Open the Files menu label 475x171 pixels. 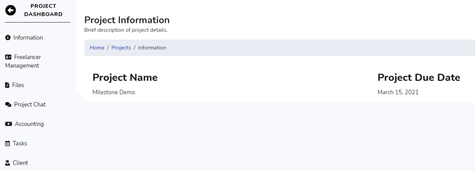[x=18, y=85]
